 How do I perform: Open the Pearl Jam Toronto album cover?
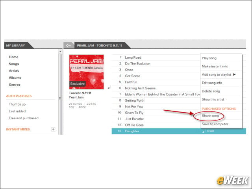click(x=87, y=72)
